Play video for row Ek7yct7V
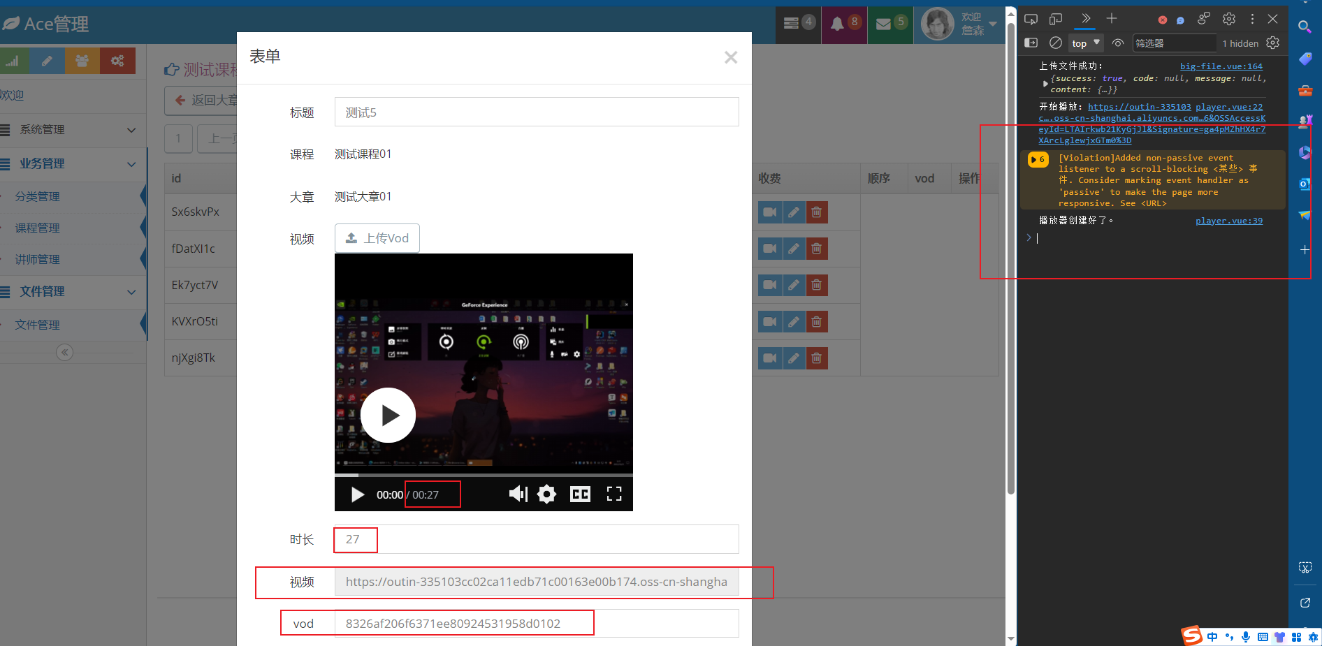The image size is (1322, 646). pyautogui.click(x=770, y=285)
